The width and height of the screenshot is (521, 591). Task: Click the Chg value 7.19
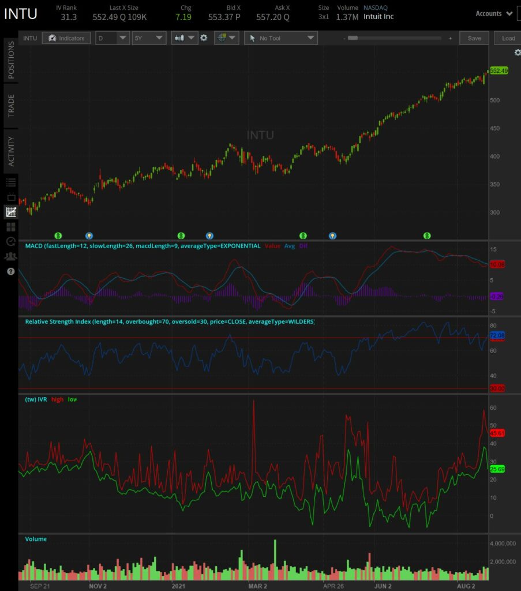point(183,17)
